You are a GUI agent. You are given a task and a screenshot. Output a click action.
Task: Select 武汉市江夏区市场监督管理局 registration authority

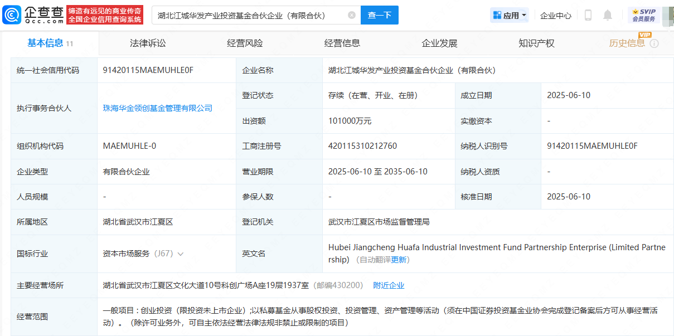pyautogui.click(x=379, y=222)
